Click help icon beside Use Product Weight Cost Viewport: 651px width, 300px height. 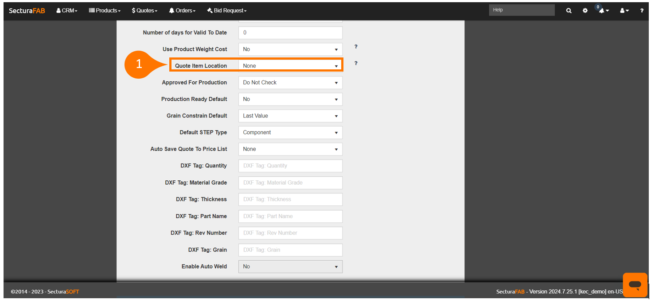tap(356, 47)
